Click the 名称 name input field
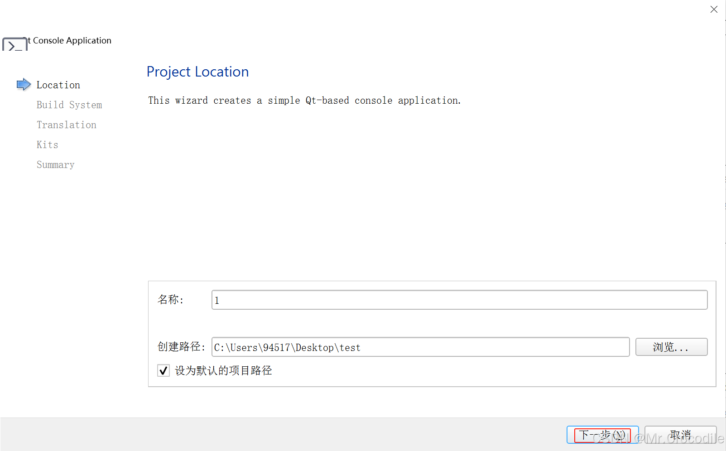 459,300
